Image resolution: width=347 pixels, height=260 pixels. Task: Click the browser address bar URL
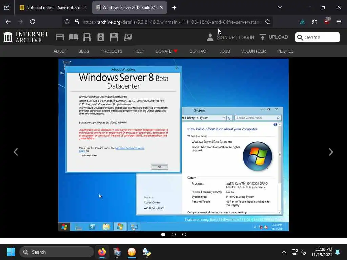(x=172, y=22)
